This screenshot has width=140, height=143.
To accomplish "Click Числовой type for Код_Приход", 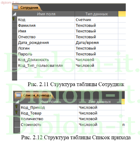I will pos(99,107).
